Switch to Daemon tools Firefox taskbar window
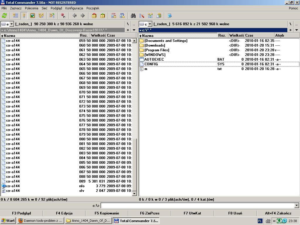This screenshot has height=225, width=300. pyautogui.click(x=40, y=221)
